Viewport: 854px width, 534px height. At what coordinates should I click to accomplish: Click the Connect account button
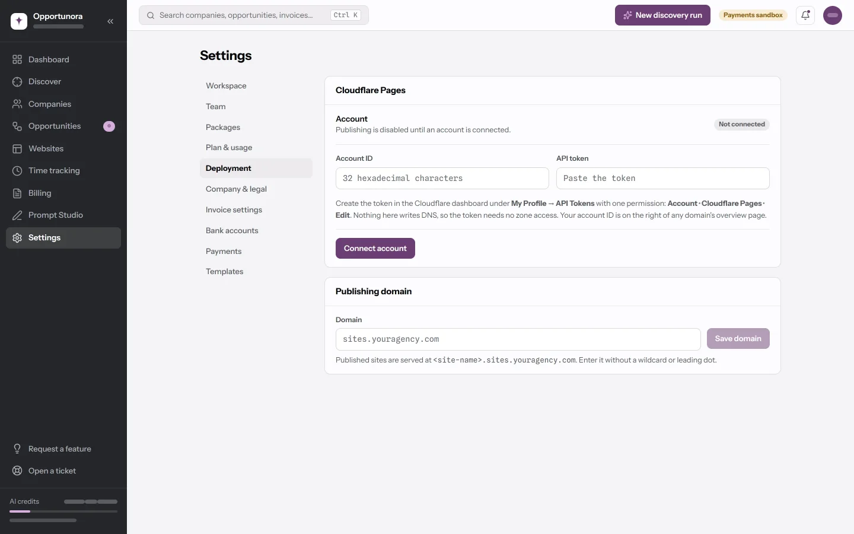coord(375,249)
